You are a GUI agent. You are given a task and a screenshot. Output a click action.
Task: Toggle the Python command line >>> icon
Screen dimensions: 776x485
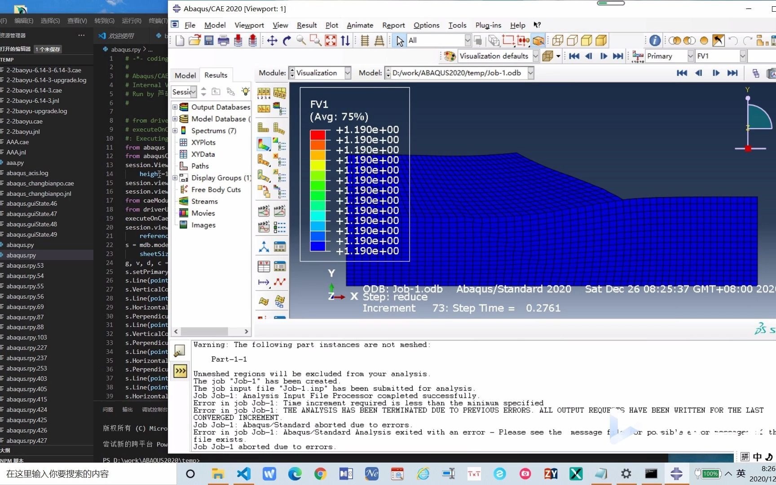(180, 371)
